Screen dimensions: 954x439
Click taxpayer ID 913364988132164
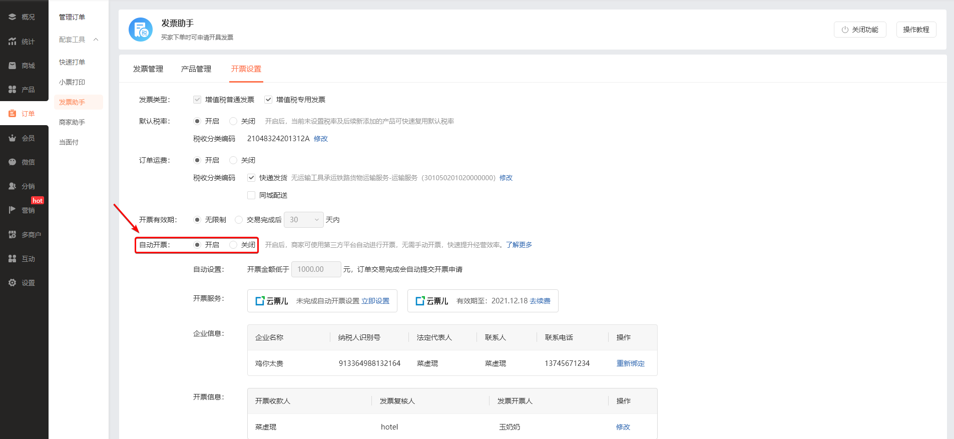(x=370, y=363)
